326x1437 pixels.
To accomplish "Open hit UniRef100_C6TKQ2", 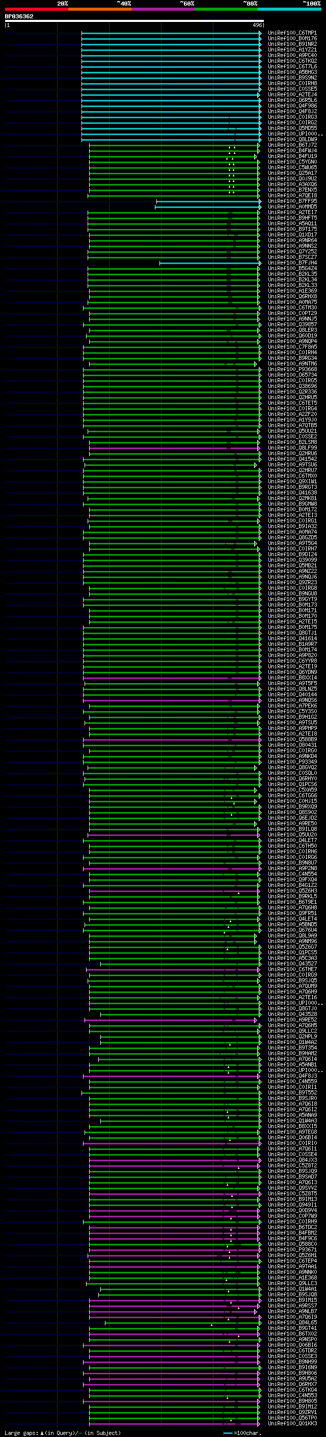I will point(292,61).
